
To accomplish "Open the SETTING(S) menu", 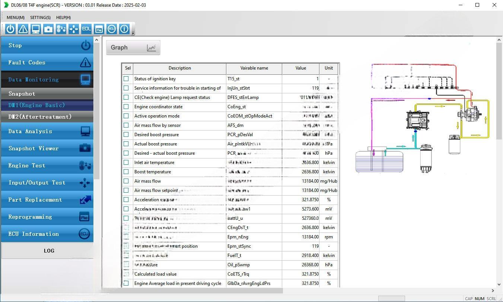I will (40, 17).
